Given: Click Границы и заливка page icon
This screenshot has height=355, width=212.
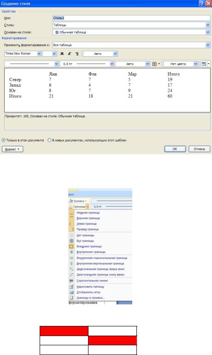Looking at the screenshot, I should coord(71,298).
